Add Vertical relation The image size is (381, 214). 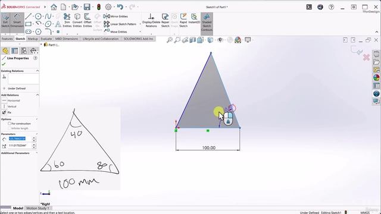click(9, 106)
